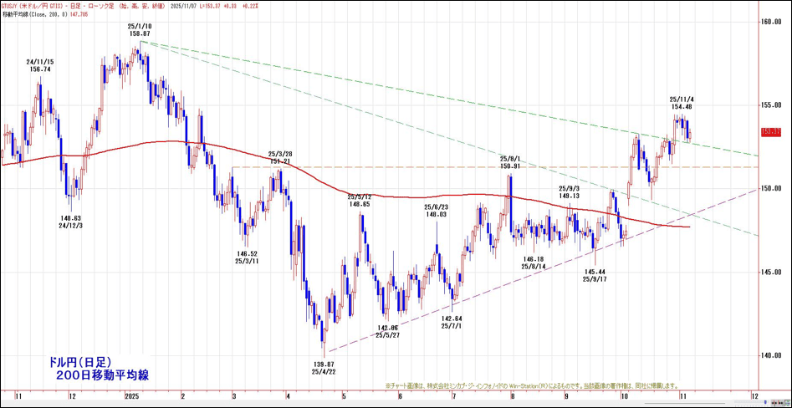The height and width of the screenshot is (408, 792).
Task: Click the red 153.37 current price tag
Action: click(770, 132)
